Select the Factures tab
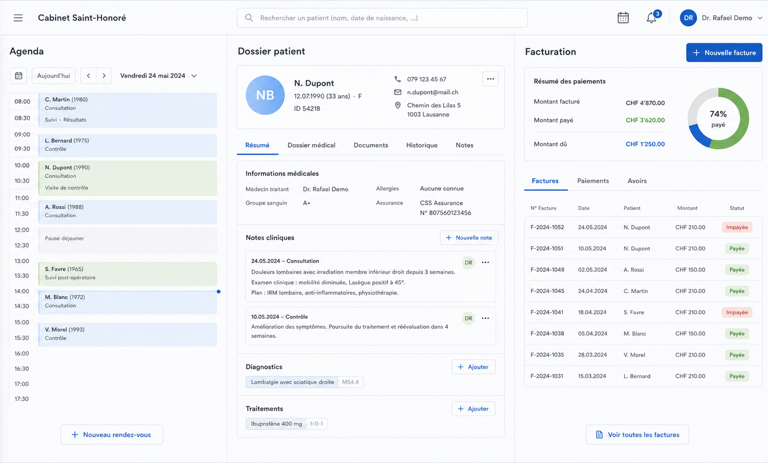 pyautogui.click(x=545, y=181)
